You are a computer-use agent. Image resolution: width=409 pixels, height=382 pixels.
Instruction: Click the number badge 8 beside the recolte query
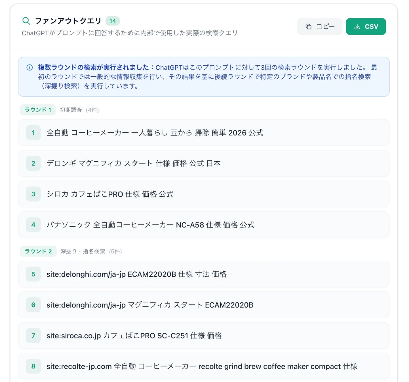point(33,366)
